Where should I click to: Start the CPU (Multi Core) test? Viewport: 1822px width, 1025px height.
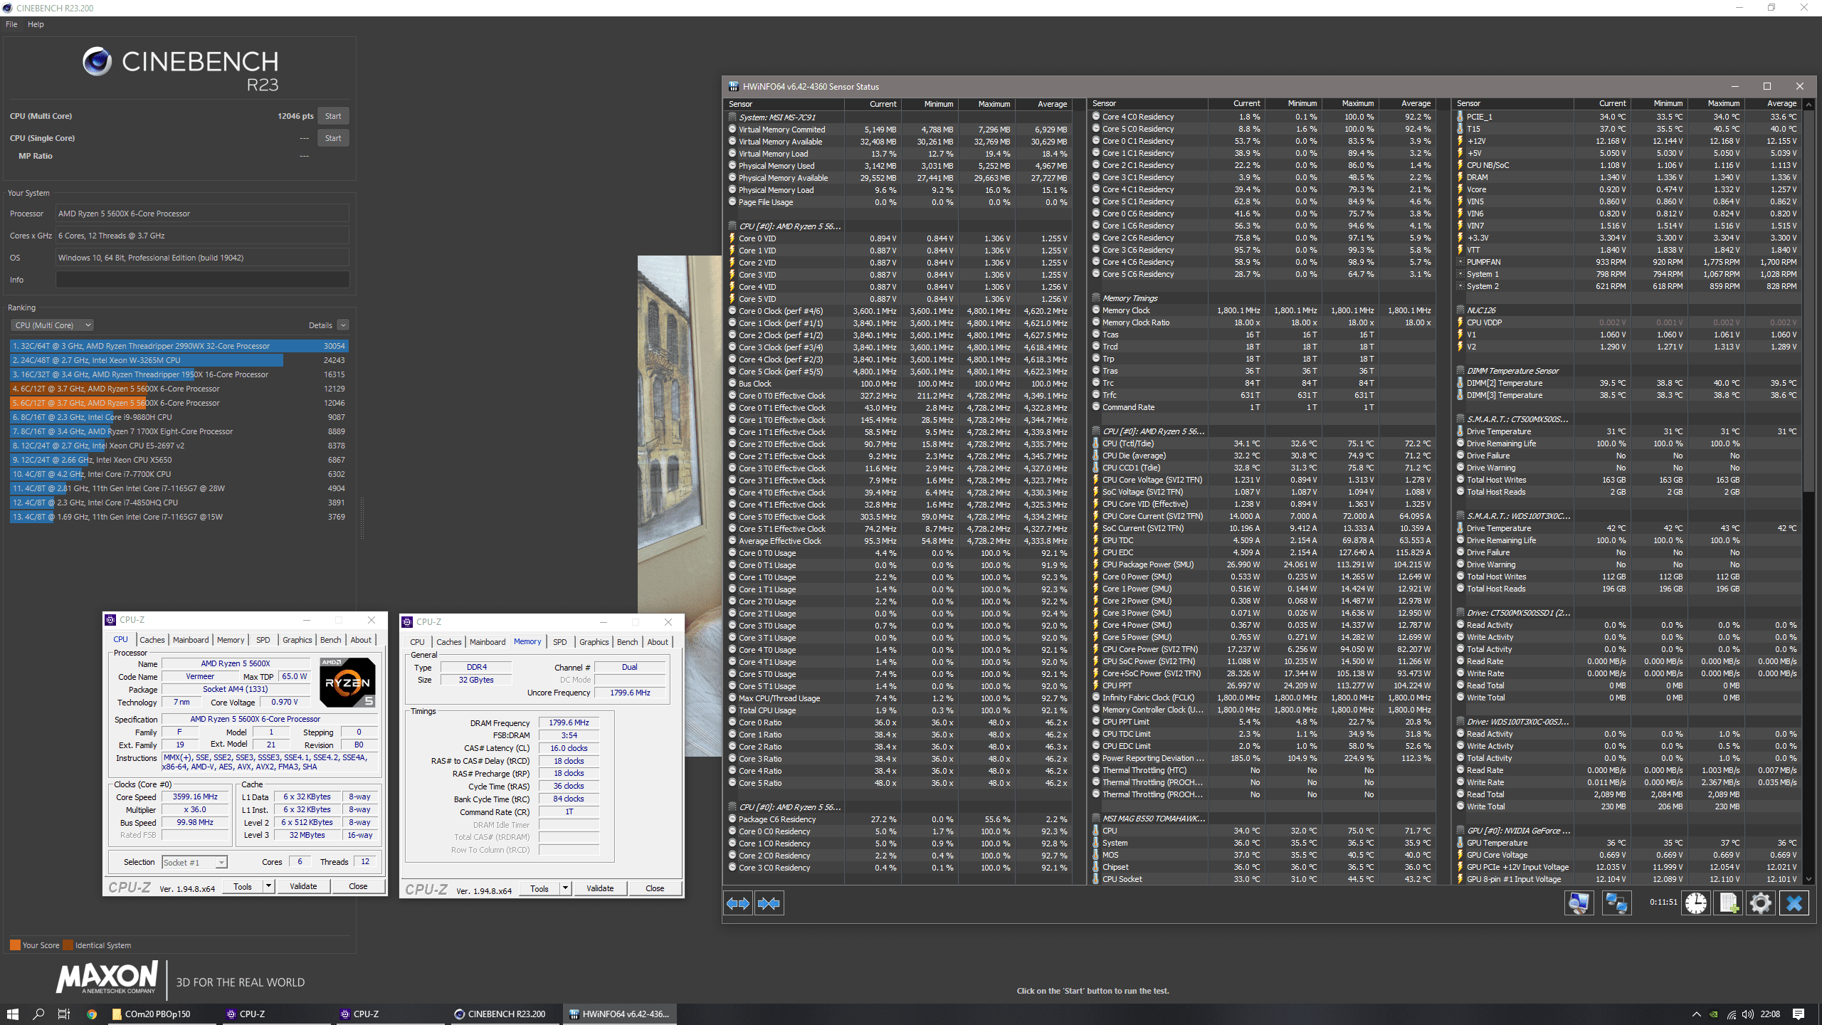click(x=333, y=116)
